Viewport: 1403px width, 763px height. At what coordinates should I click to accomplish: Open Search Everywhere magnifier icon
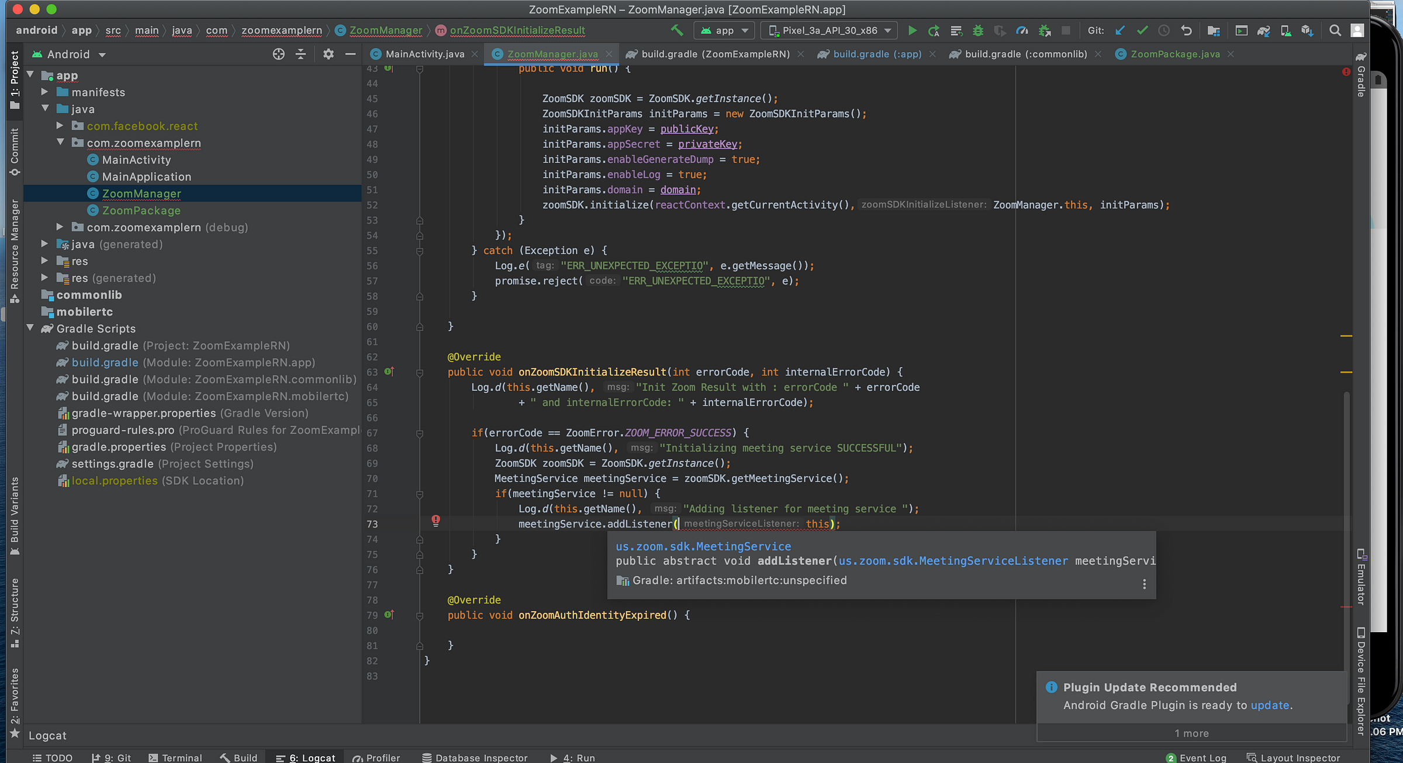(1335, 30)
